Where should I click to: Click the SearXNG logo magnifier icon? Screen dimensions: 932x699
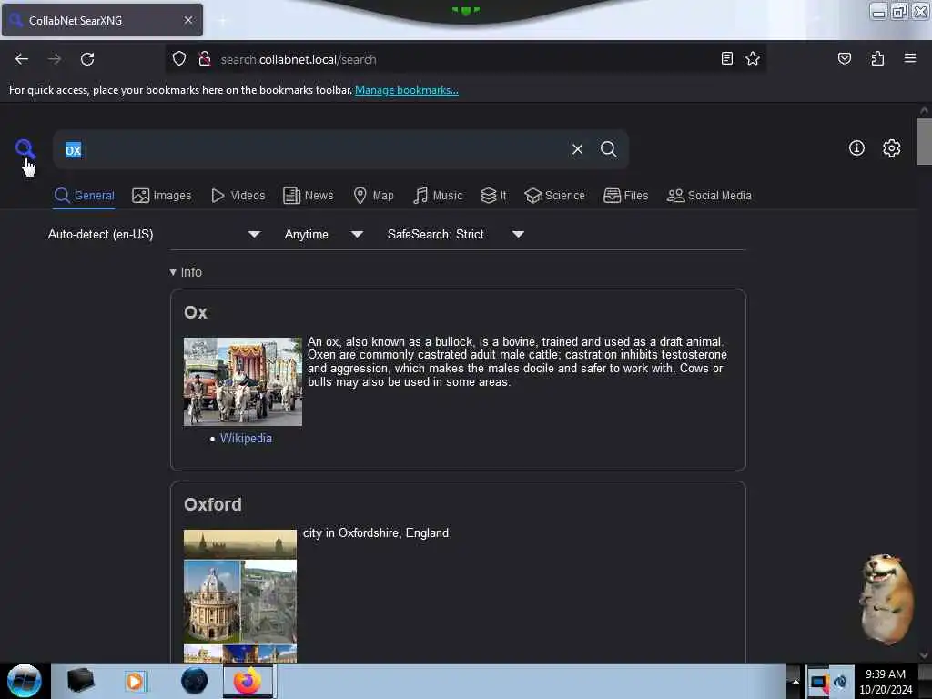(x=25, y=148)
